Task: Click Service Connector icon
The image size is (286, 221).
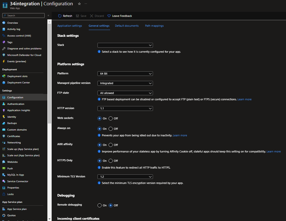Action: click(x=4, y=181)
